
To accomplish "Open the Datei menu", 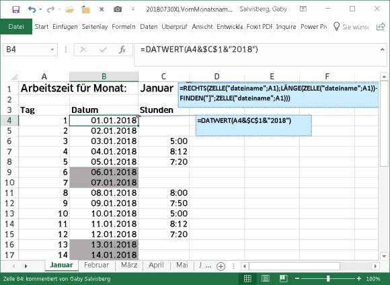I will tap(16, 27).
